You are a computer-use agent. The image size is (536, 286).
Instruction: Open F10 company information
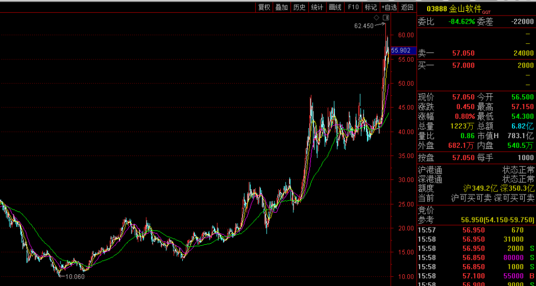[353, 7]
